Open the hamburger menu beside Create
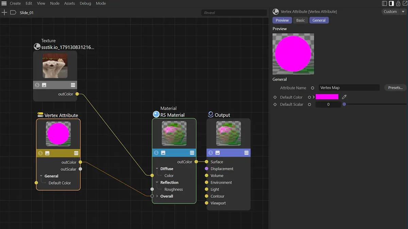This screenshot has height=229, width=408. (x=4, y=3)
